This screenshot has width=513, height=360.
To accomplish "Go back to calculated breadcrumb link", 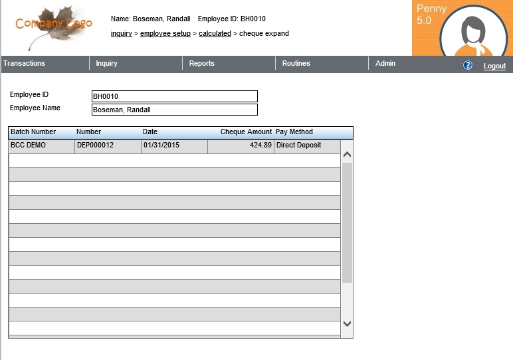I will tap(215, 33).
